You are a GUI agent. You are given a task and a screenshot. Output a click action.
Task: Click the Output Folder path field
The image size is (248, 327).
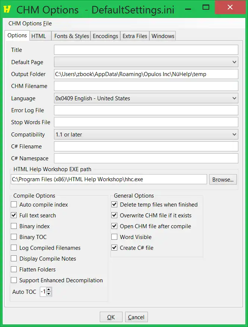click(146, 74)
